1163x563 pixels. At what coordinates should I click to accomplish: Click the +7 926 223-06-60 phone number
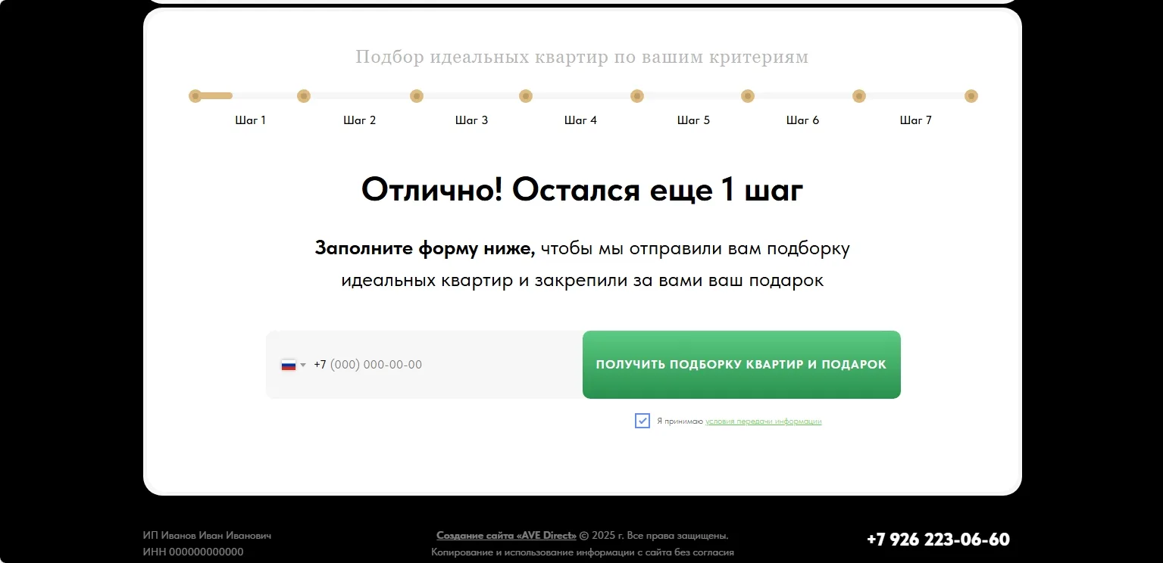[x=938, y=540]
